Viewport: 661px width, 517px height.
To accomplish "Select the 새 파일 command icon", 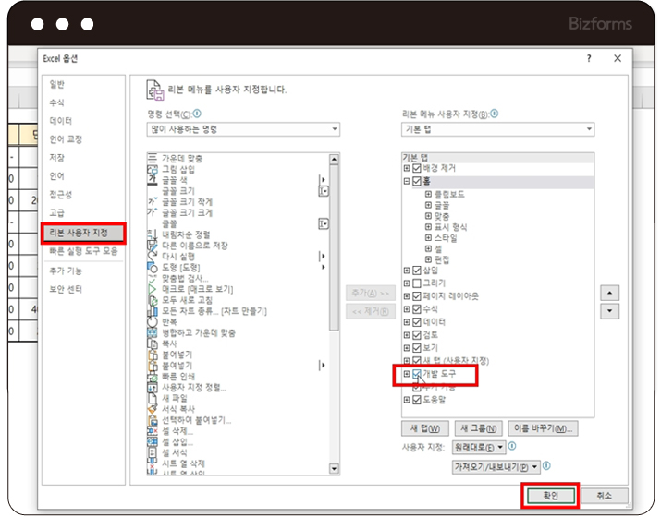I will [x=153, y=398].
